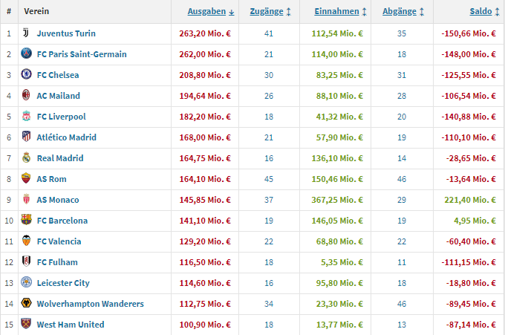Open Juventus Turin club page
The image size is (505, 335).
(66, 33)
